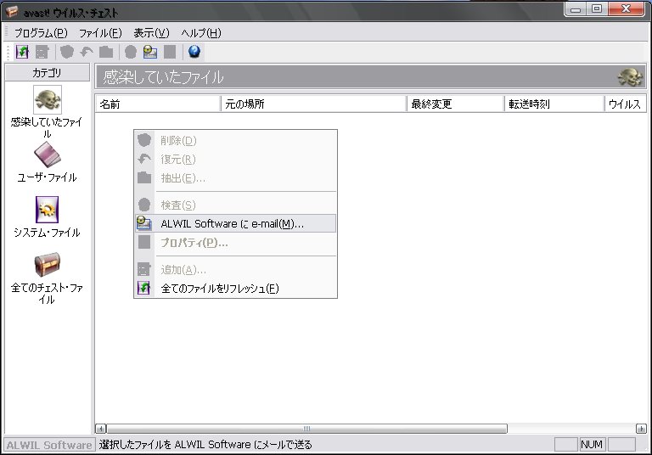652x455 pixels.
Task: Click the horizontal scrollbar thumb
Action: point(306,429)
